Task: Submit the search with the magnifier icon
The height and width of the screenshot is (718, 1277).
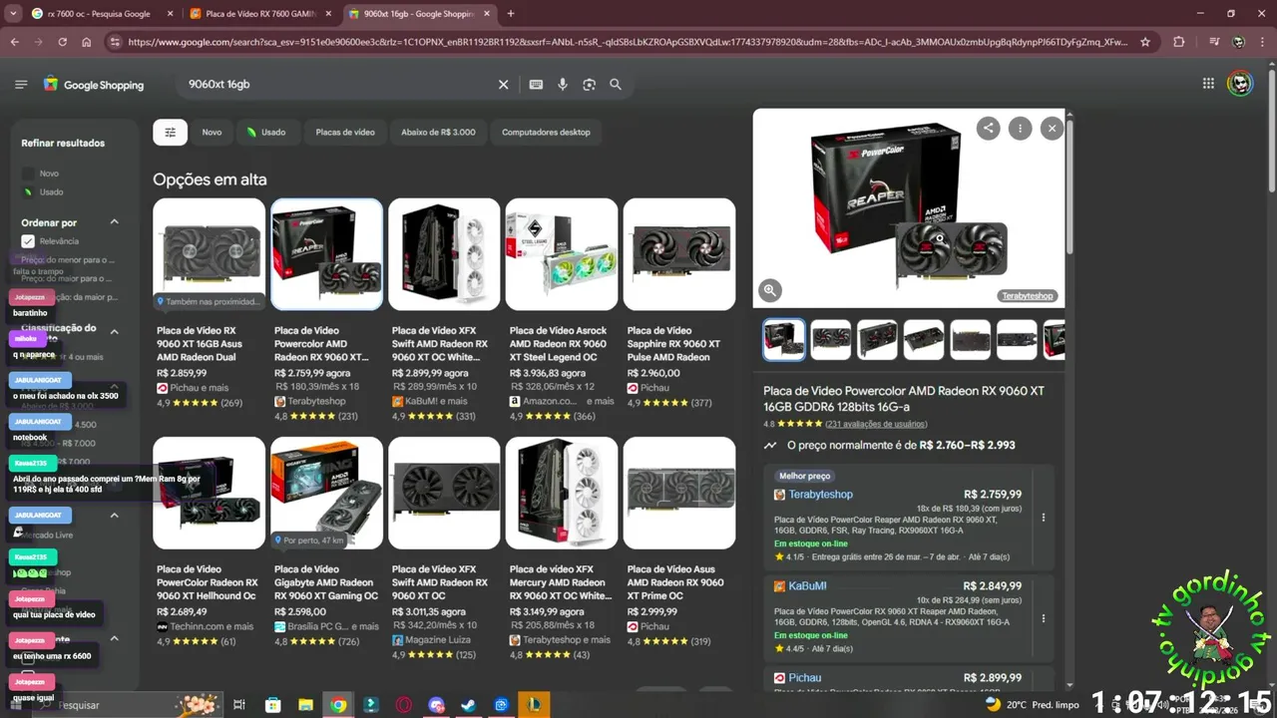Action: [x=616, y=85]
